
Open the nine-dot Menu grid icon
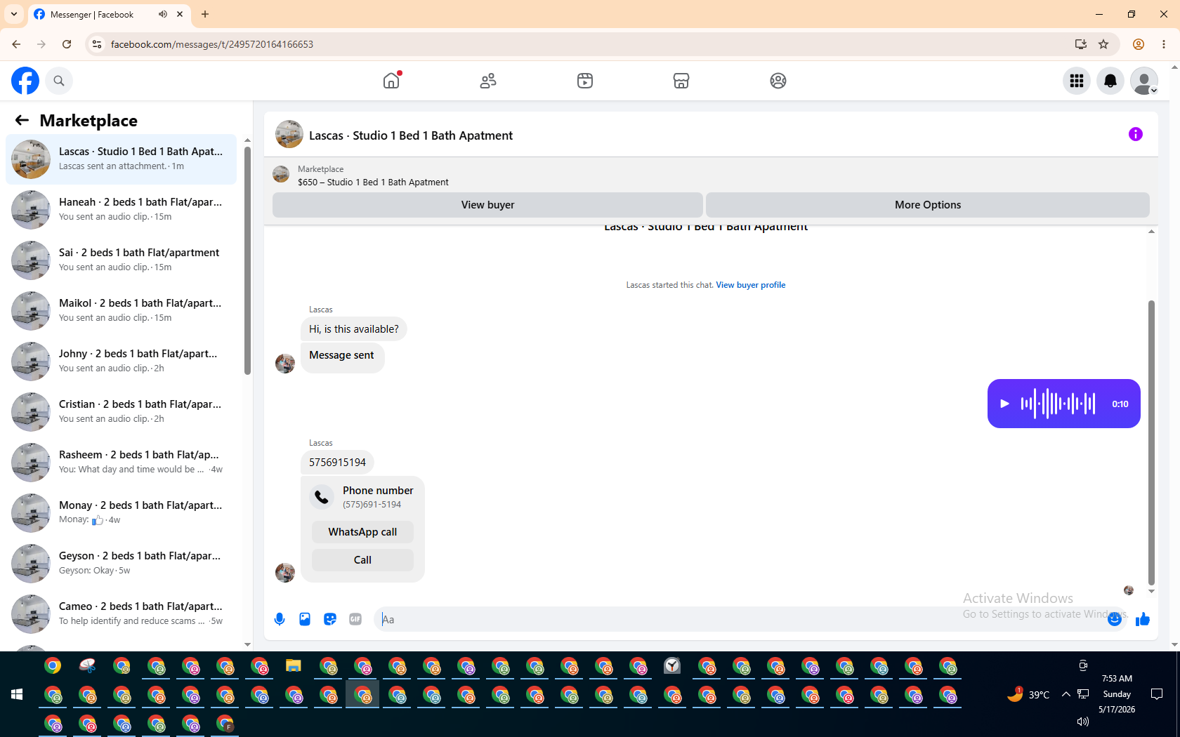[1077, 81]
